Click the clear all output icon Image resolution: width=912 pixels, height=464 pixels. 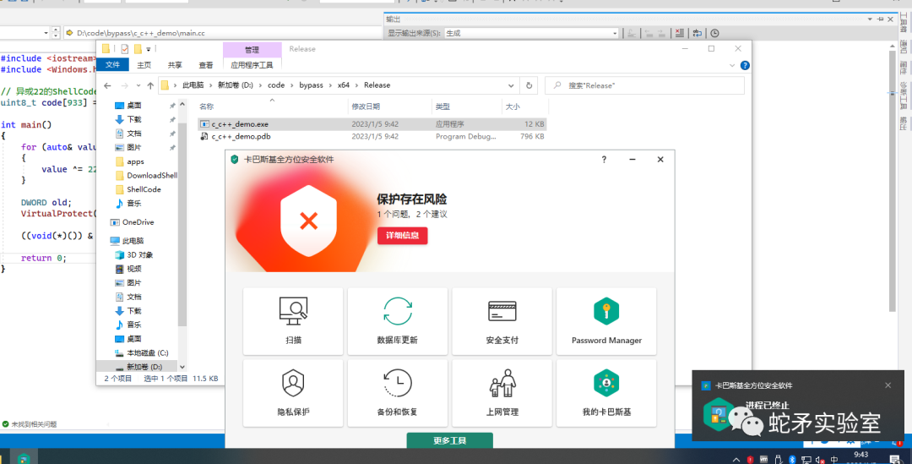point(679,33)
